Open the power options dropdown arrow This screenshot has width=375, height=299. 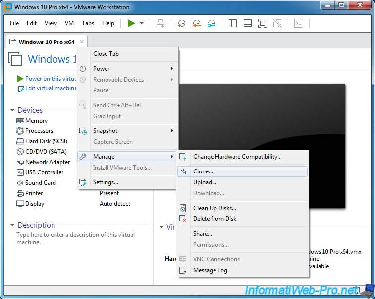pyautogui.click(x=142, y=23)
